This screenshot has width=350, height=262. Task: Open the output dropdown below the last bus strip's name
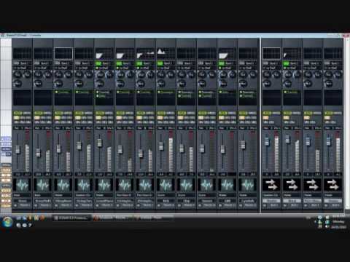(333, 205)
